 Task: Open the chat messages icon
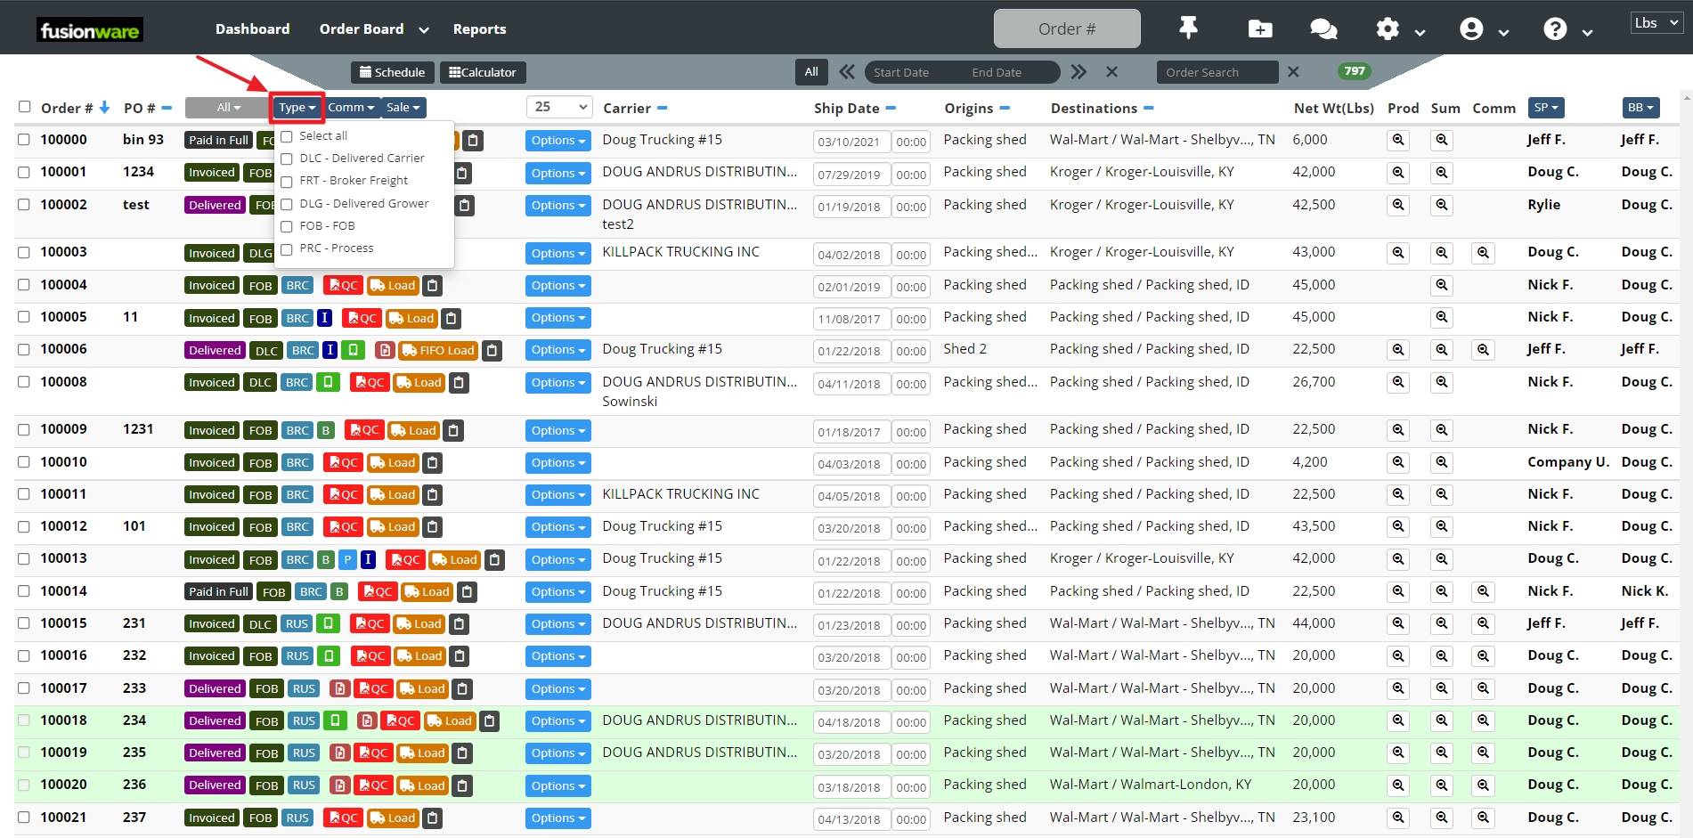pos(1323,29)
